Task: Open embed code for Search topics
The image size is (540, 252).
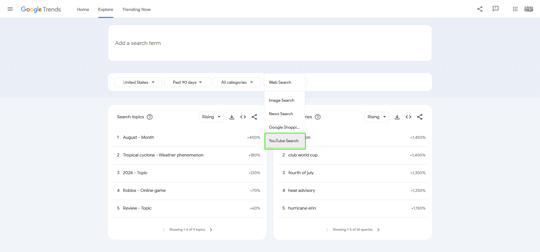Action: pyautogui.click(x=243, y=117)
